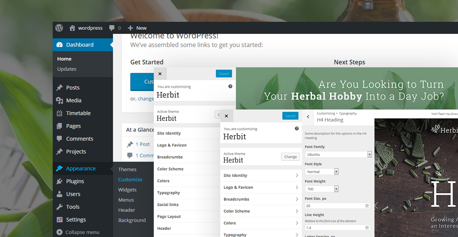Click the Collapse menu label
The image size is (458, 237).
tap(83, 232)
